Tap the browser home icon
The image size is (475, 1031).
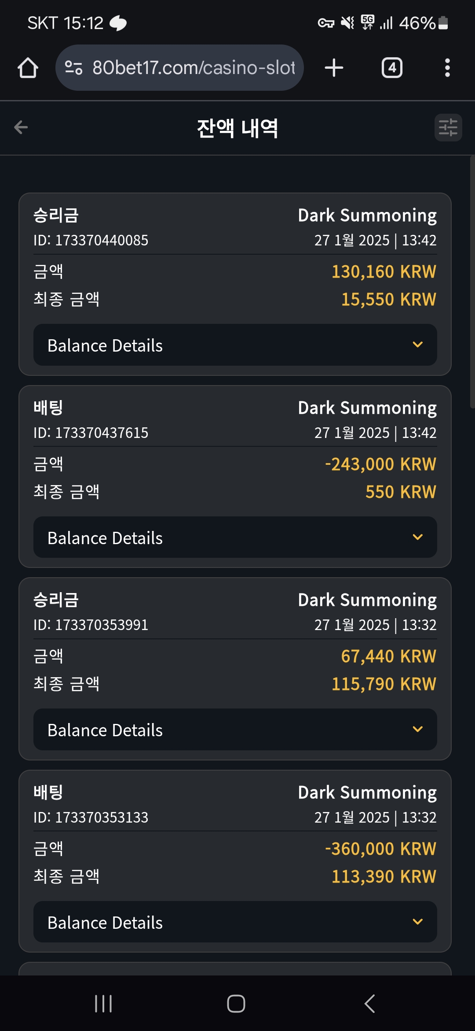(x=28, y=68)
